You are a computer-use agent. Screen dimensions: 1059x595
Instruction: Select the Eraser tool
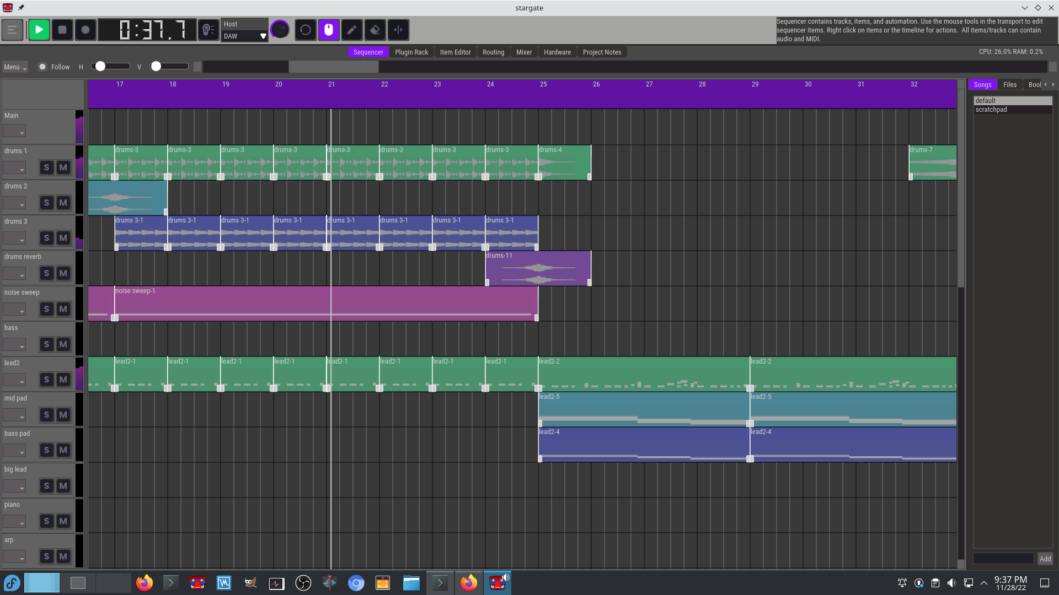tap(375, 30)
